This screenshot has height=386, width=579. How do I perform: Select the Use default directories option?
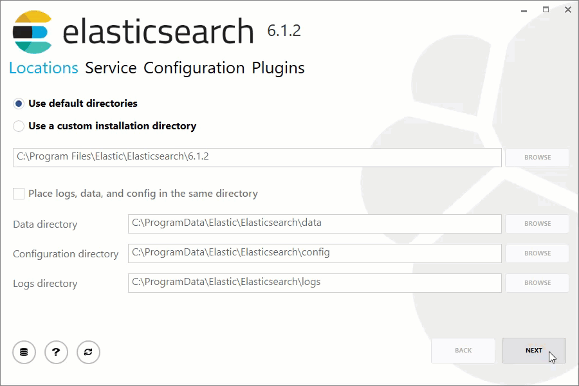[x=19, y=103]
